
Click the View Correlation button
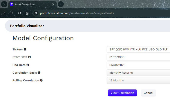point(122,93)
